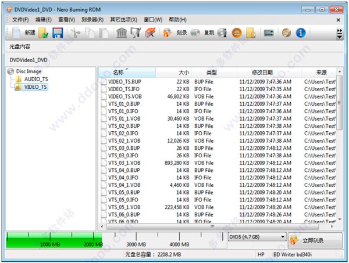The image size is (349, 263).
Task: Select the VTS_04_0.BUP file
Action: 124,170
